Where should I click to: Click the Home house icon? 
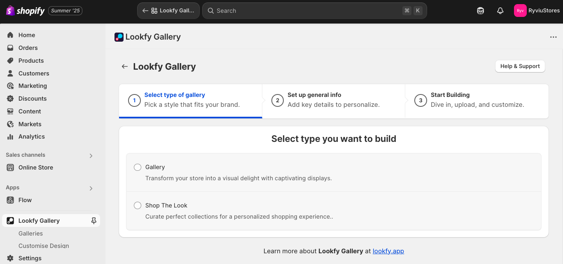(10, 35)
